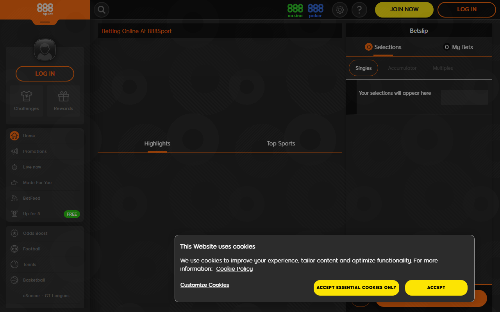Click the 888sport logo
Viewport: 500px width, 312px height.
coord(45,9)
